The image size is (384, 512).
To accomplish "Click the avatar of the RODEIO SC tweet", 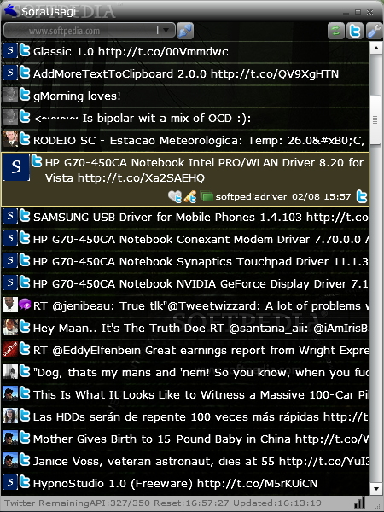I will pos(10,139).
